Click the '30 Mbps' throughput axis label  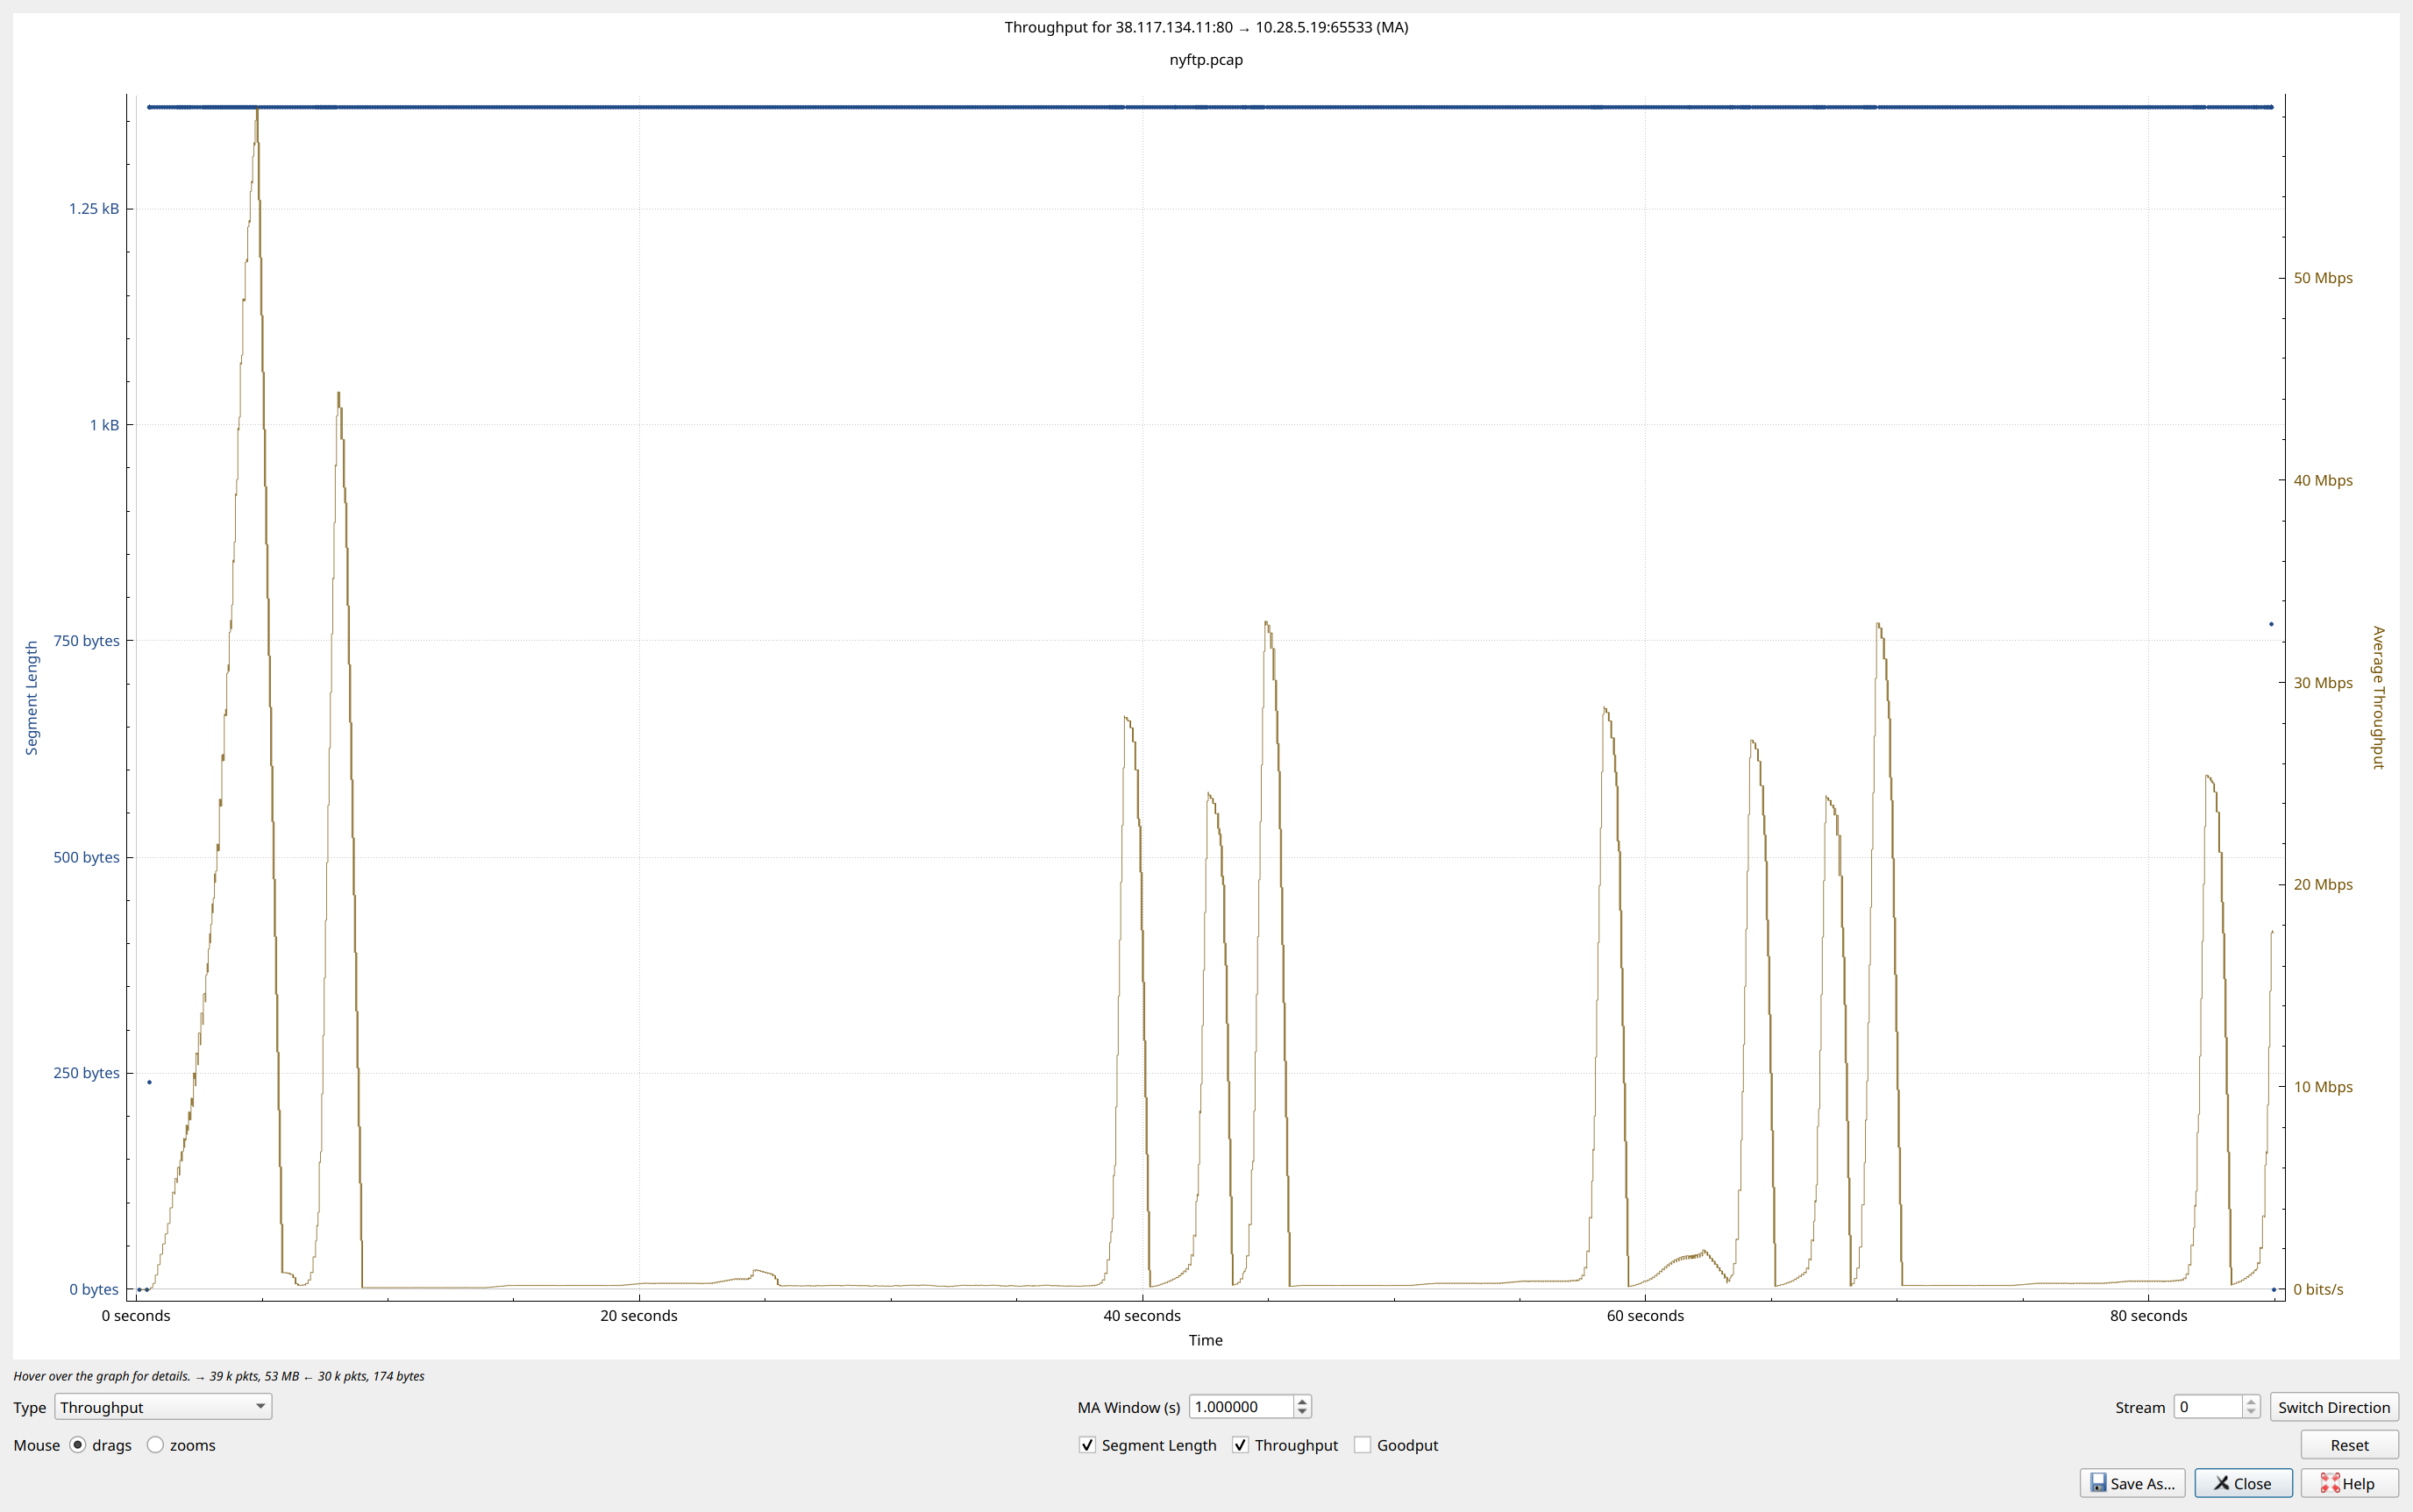point(2323,683)
